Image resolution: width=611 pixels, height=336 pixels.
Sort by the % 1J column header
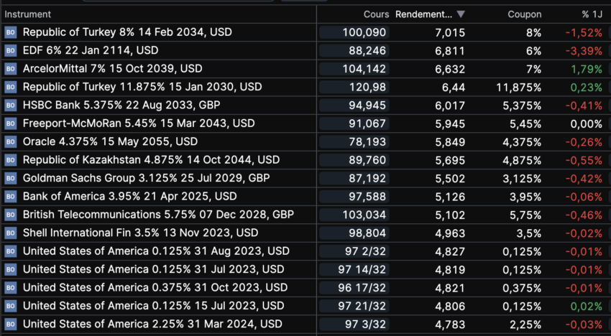592,14
